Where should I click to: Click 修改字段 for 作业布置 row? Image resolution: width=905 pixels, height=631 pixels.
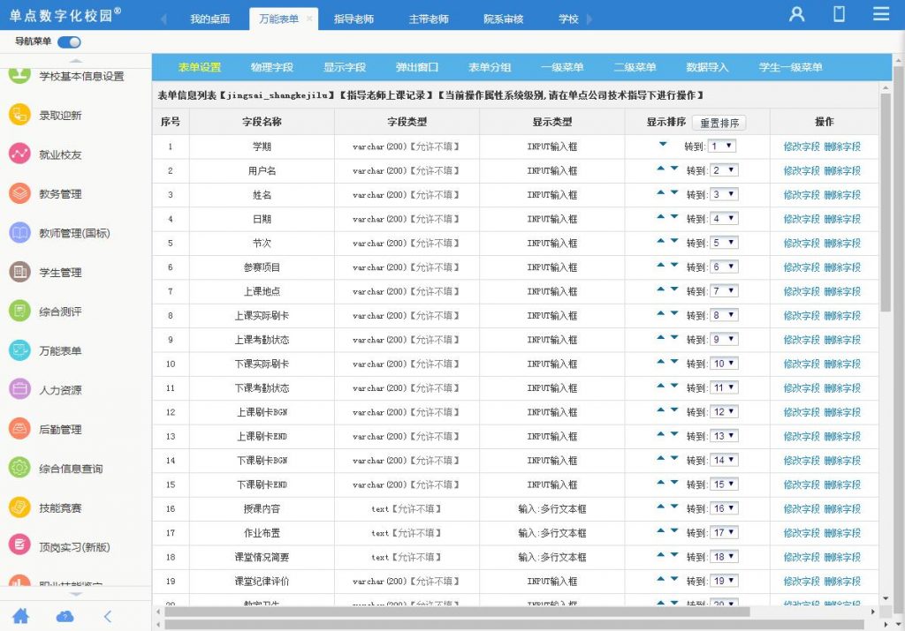pyautogui.click(x=802, y=533)
